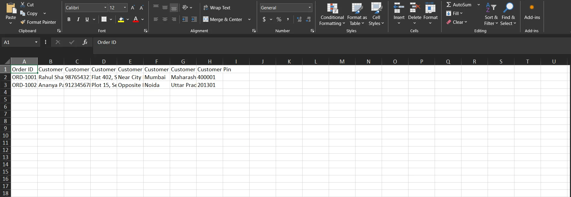571x197 pixels.
Task: Delete cells using Delete icon
Action: (414, 8)
